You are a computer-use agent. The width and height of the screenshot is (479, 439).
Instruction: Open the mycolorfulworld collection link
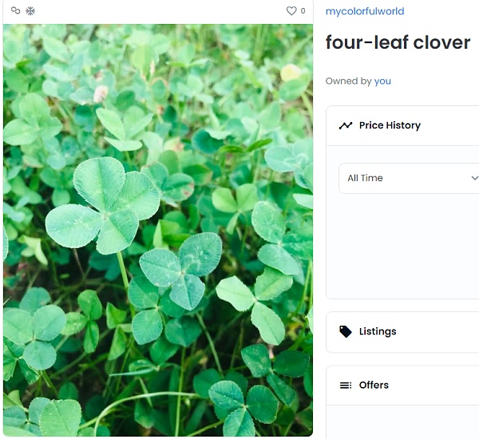coord(365,11)
